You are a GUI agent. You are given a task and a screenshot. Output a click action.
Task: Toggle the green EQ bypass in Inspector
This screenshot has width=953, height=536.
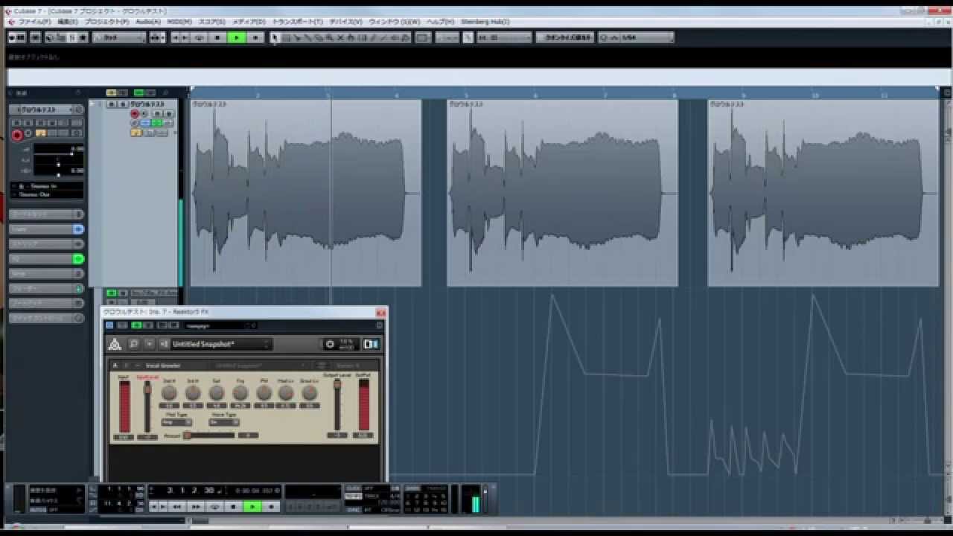78,258
